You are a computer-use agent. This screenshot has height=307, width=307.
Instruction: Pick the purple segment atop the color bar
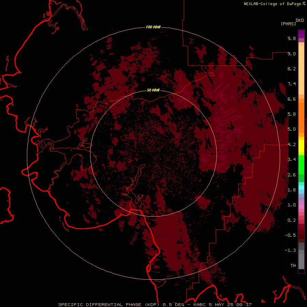point(301,34)
